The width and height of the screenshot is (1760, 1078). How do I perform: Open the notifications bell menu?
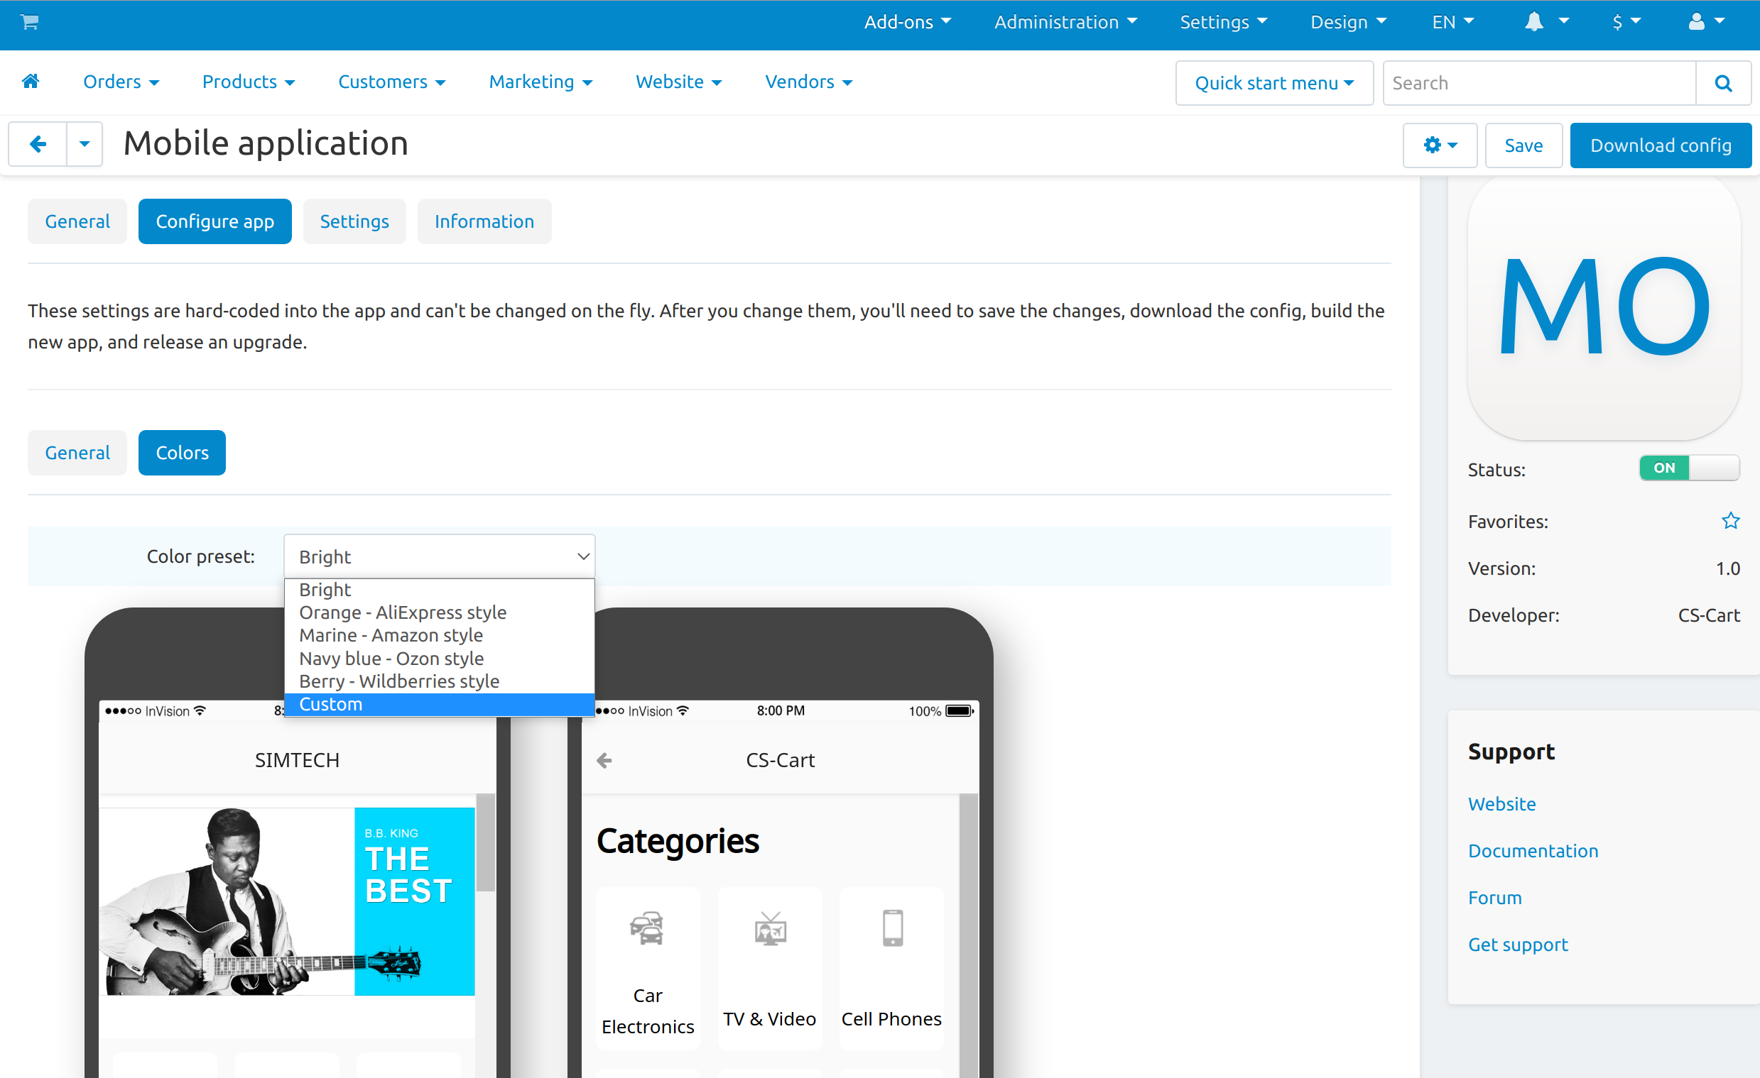(1546, 22)
